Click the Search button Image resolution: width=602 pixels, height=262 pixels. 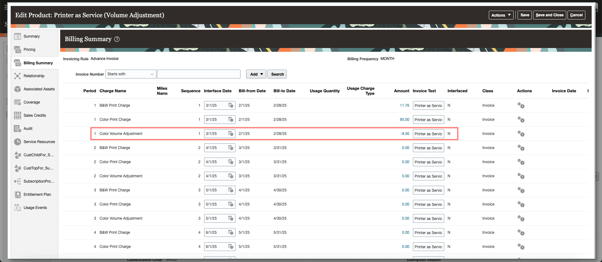tap(277, 74)
